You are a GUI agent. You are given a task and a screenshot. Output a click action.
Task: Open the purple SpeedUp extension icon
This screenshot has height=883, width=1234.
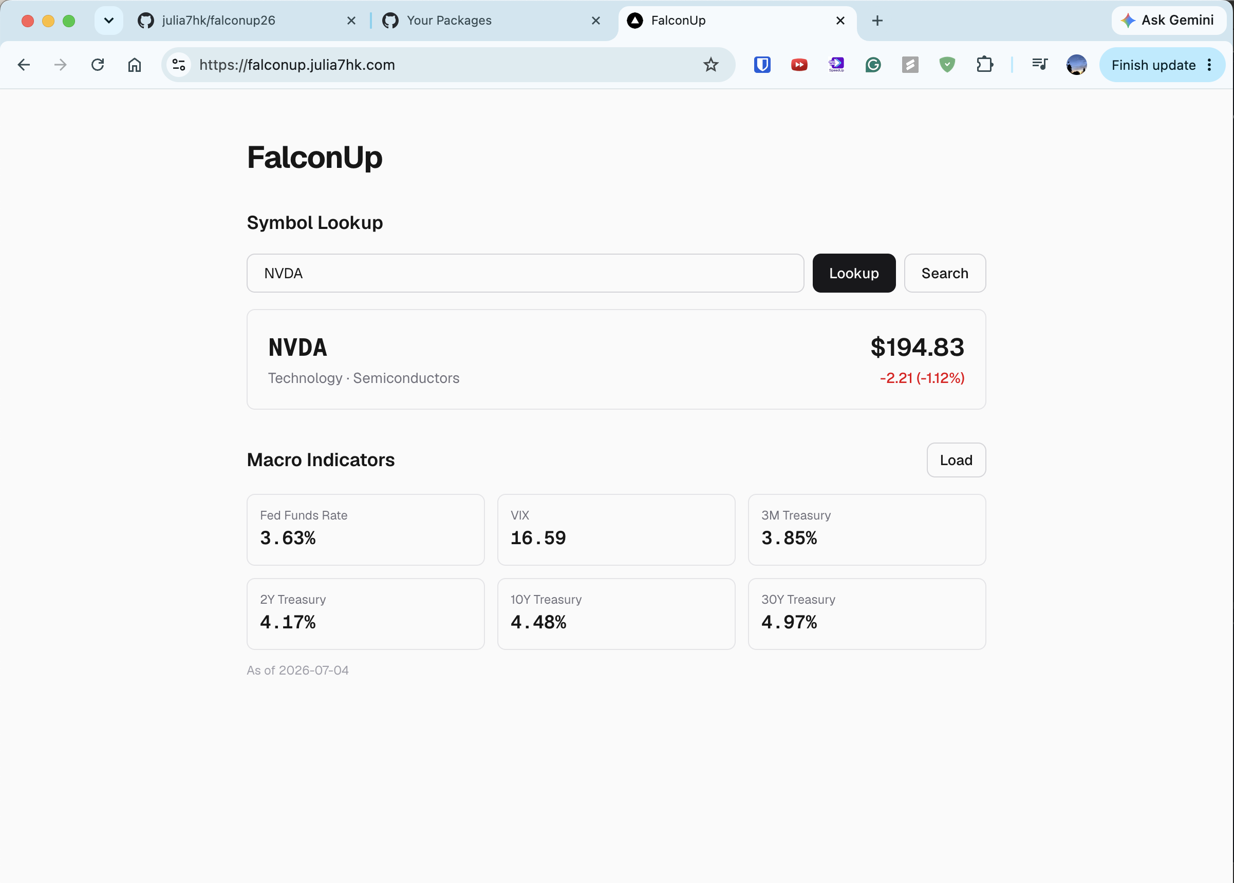(x=836, y=65)
